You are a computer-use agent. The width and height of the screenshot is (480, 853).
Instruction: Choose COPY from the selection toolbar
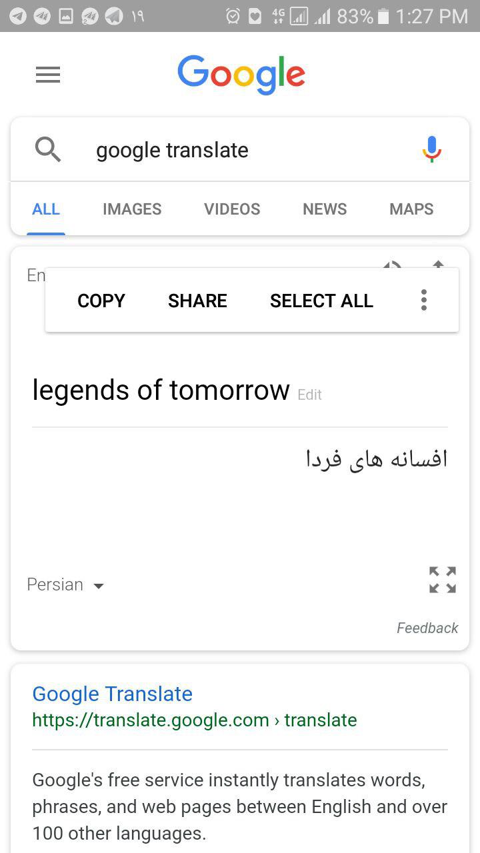(101, 301)
